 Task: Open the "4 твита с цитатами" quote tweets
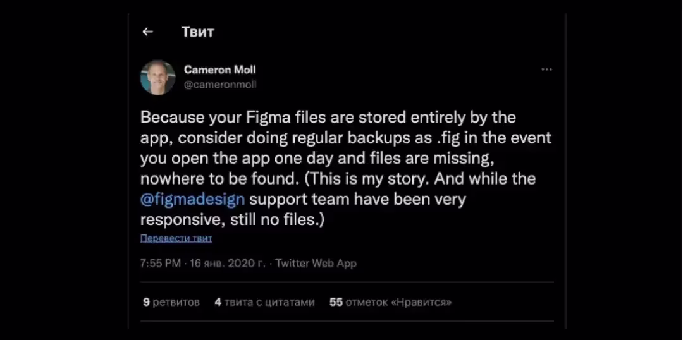tap(264, 302)
